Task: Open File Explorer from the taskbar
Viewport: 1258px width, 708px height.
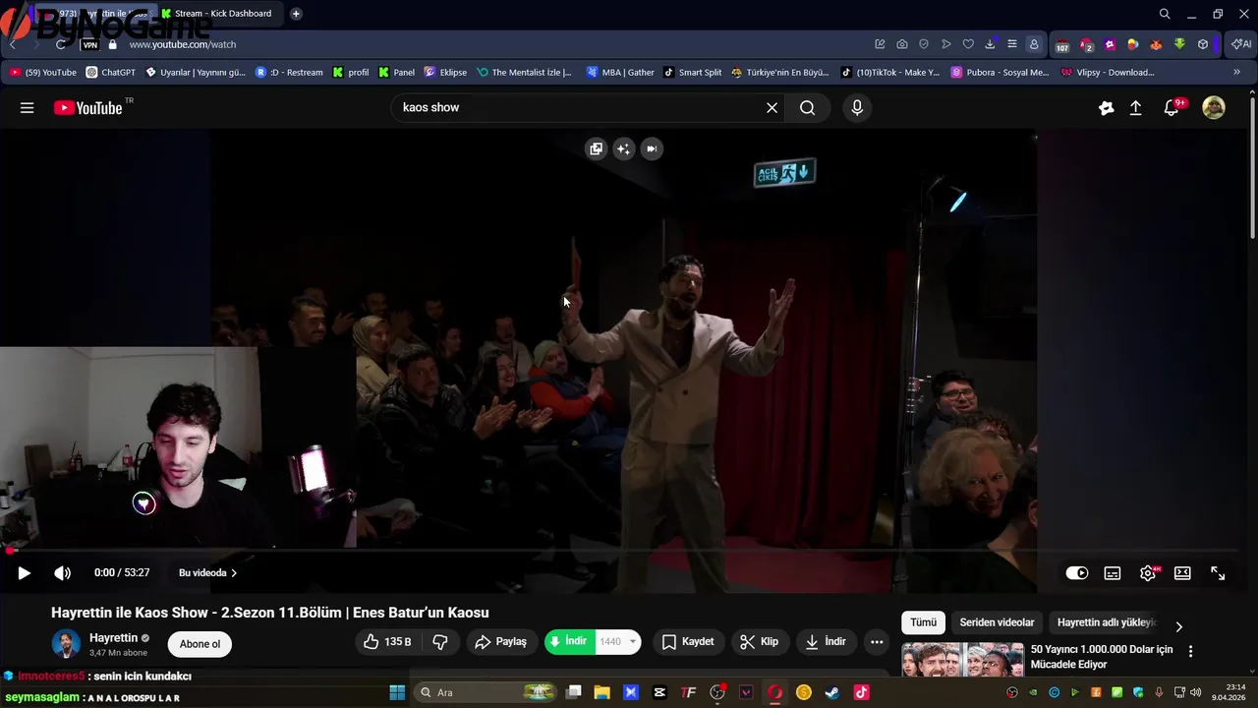Action: pos(601,692)
